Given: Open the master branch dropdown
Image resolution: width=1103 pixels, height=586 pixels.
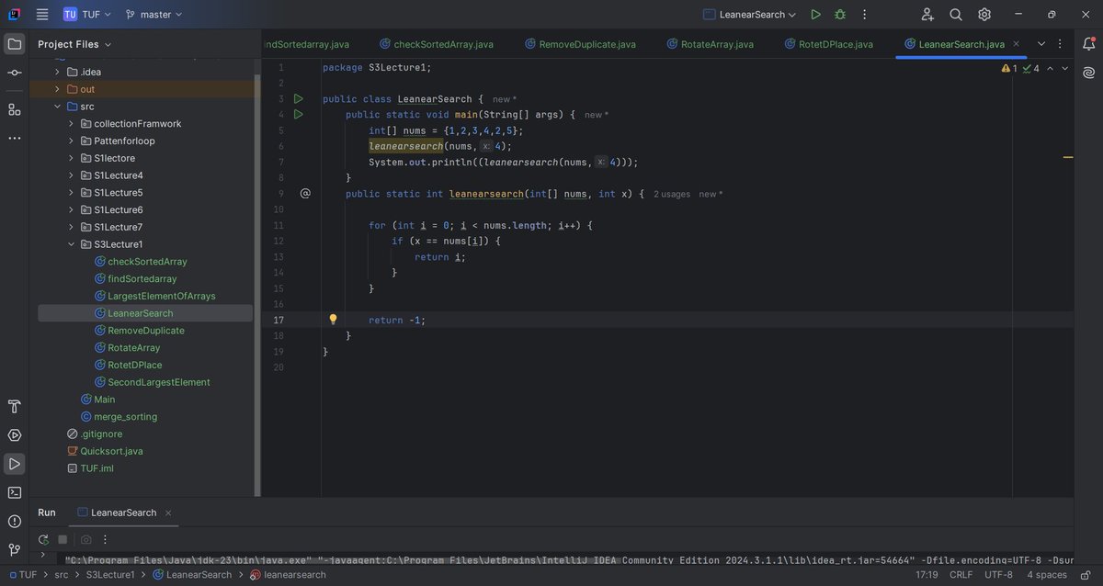Looking at the screenshot, I should pyautogui.click(x=154, y=15).
